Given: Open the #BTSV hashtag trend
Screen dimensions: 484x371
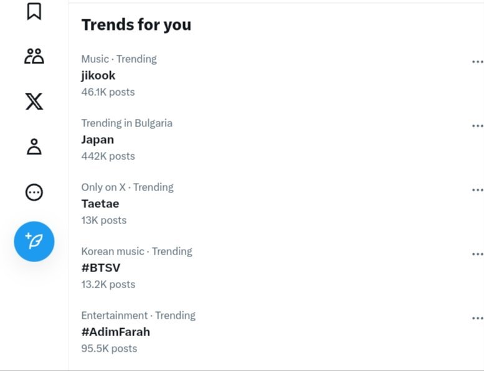Looking at the screenshot, I should click(101, 268).
